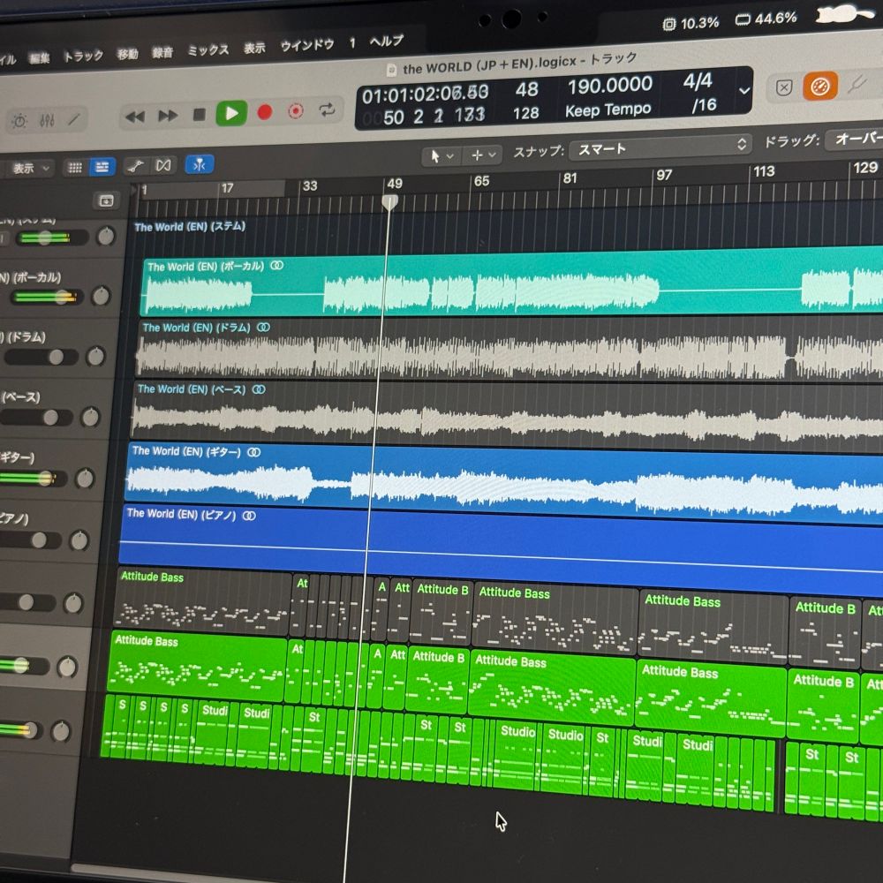The width and height of the screenshot is (883, 883).
Task: Open the LCD display mode chevron
Action: click(743, 90)
